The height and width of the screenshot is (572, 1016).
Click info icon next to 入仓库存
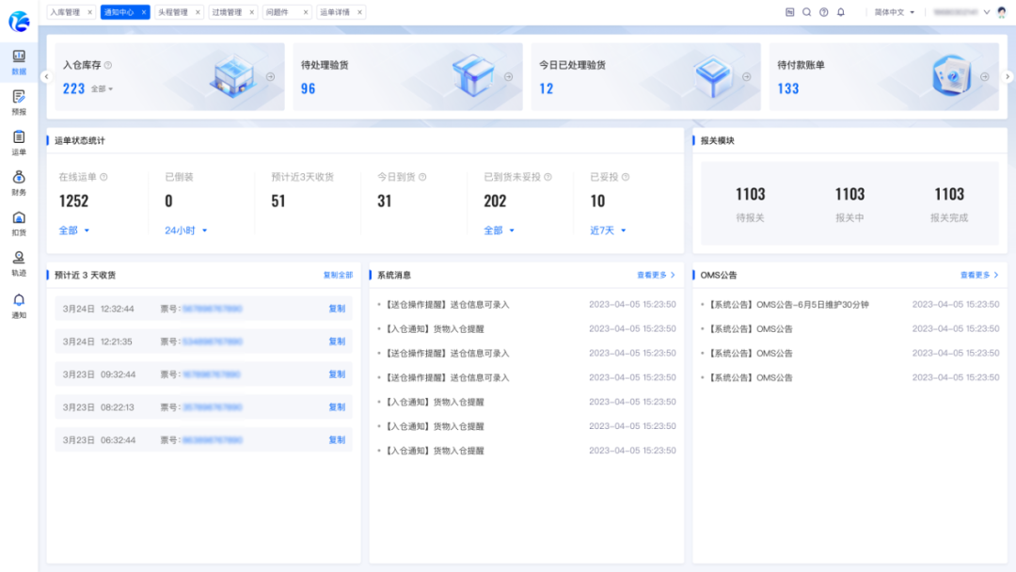pos(108,65)
